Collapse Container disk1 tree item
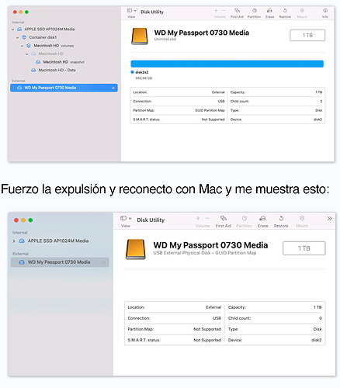This screenshot has width=340, height=388. (18, 38)
